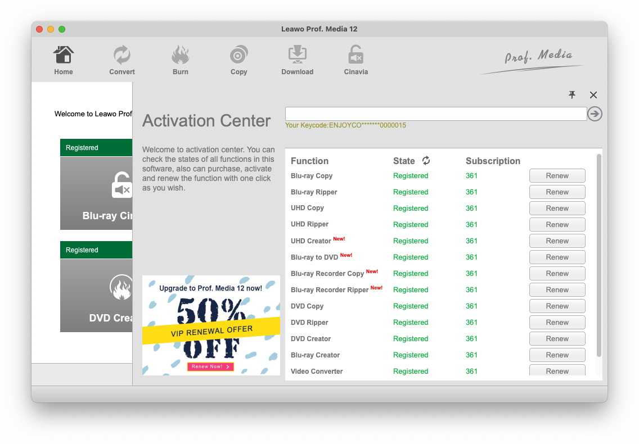Click the function list scrollbar
The height and width of the screenshot is (444, 639).
pos(598,255)
